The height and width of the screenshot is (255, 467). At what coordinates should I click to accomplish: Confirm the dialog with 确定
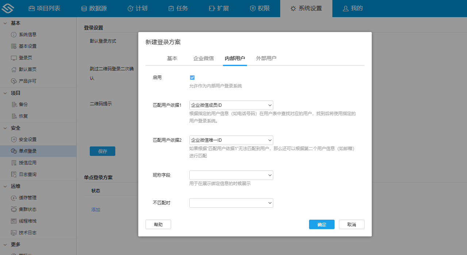[x=321, y=224]
